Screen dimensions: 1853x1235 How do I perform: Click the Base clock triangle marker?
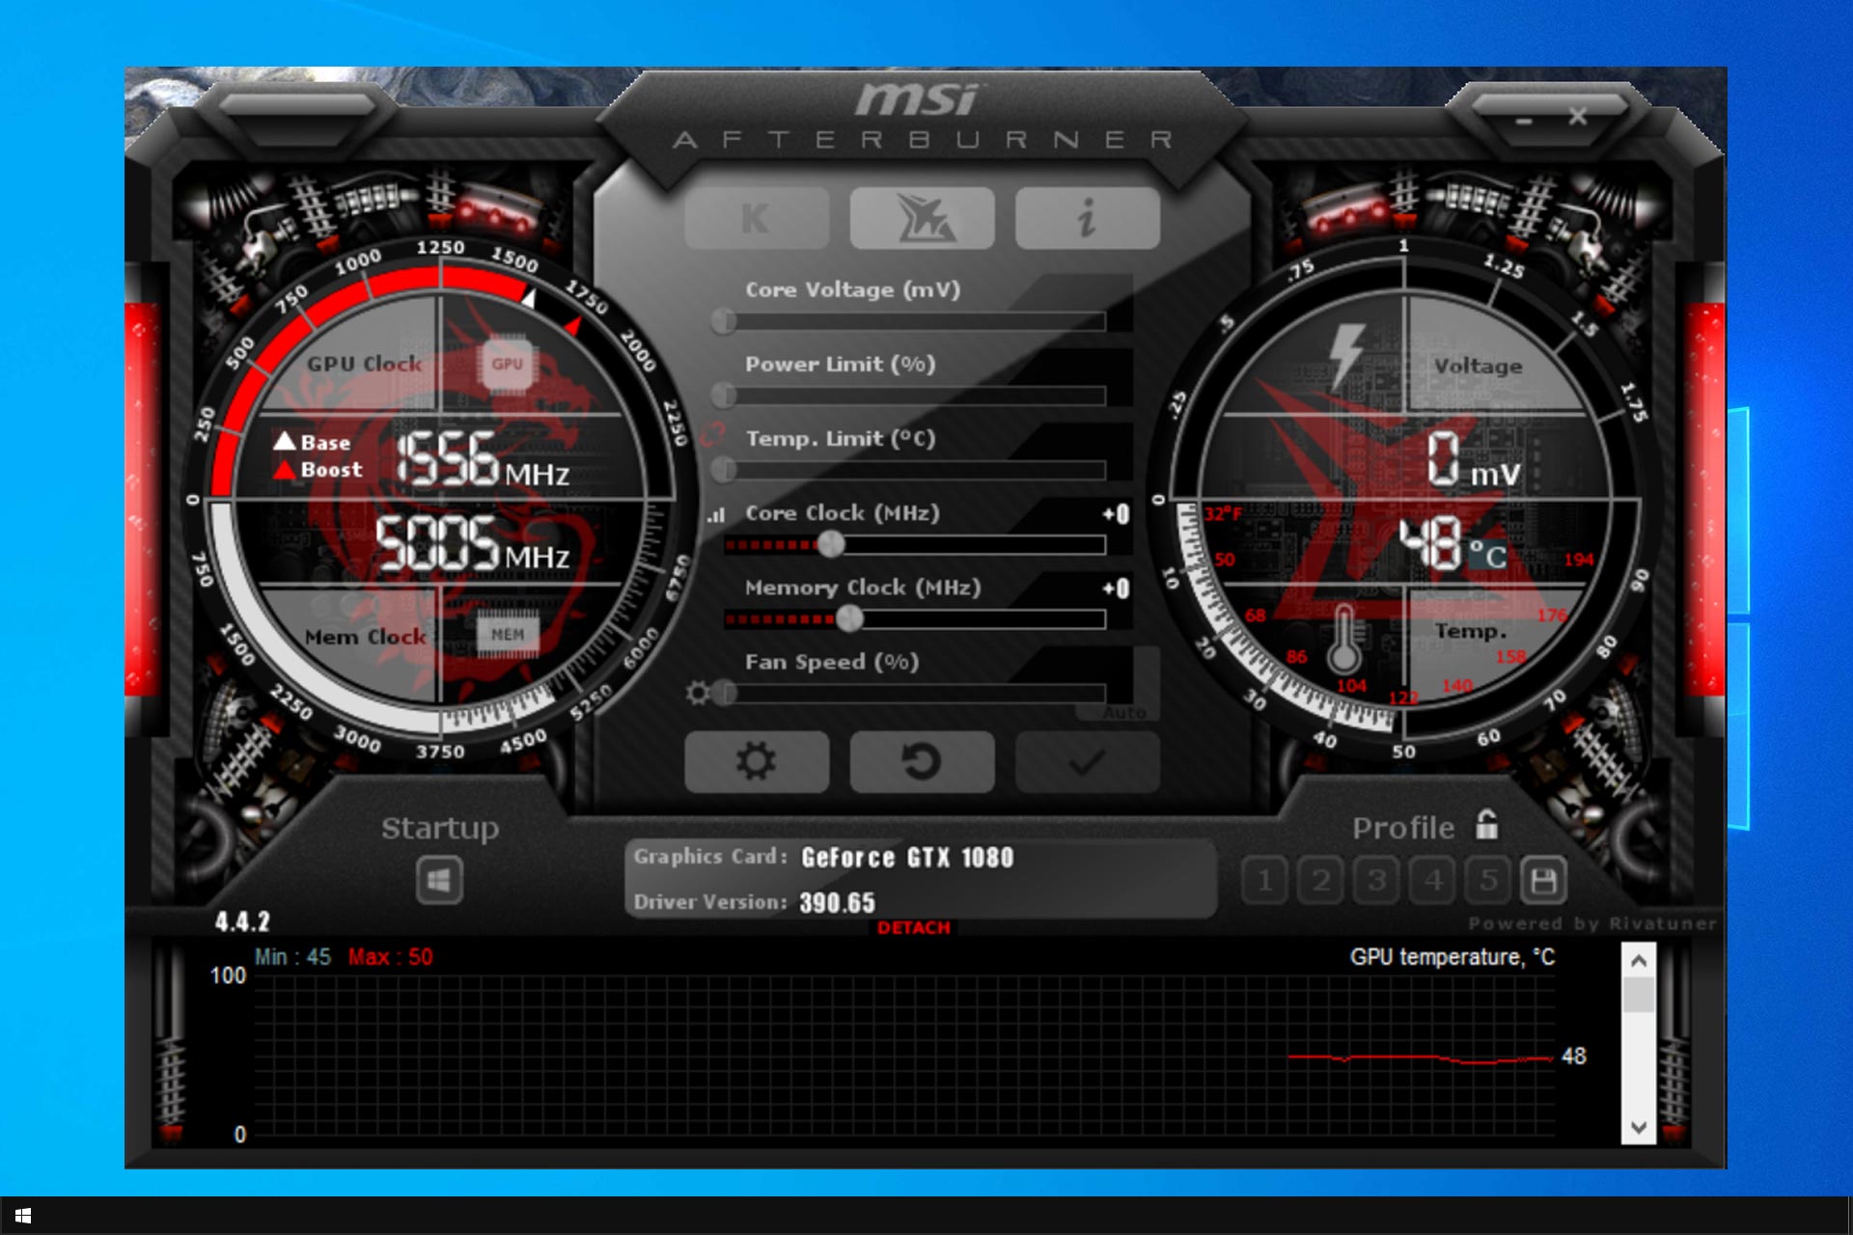coord(285,442)
